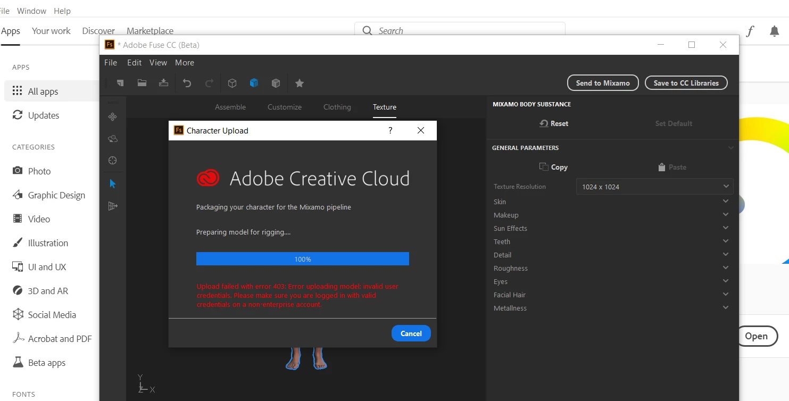Click the star favorites icon in toolbar
The width and height of the screenshot is (789, 401).
point(300,83)
